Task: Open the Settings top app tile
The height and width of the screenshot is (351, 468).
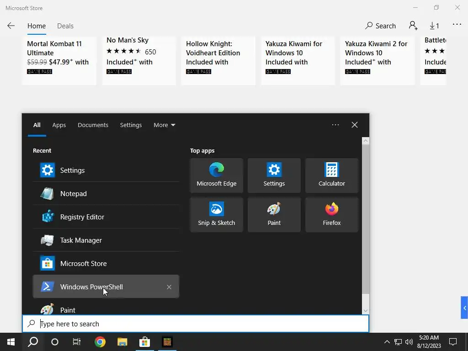Action: point(274,175)
